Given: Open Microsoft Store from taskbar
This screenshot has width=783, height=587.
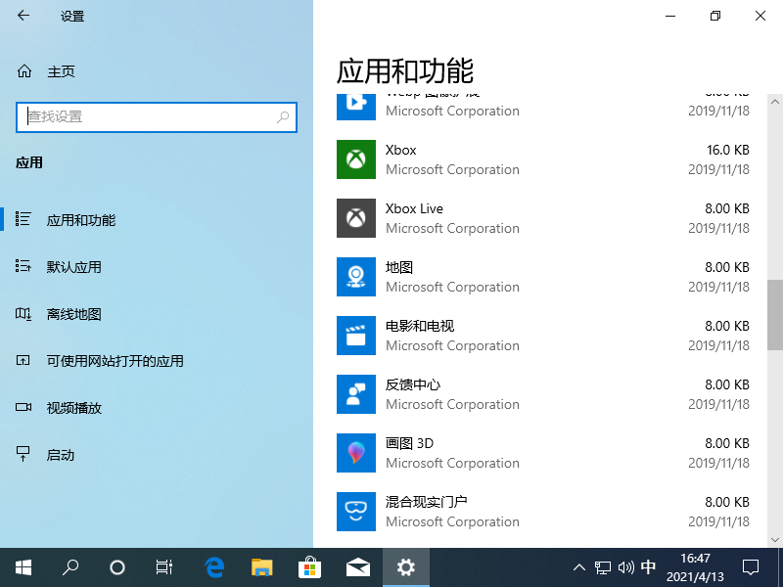Looking at the screenshot, I should tap(309, 567).
